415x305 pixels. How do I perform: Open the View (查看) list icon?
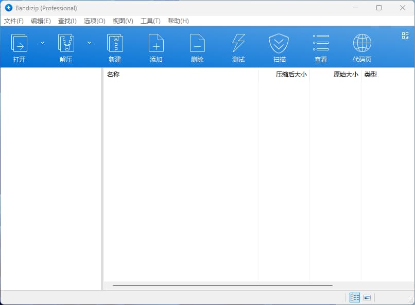[x=321, y=44]
